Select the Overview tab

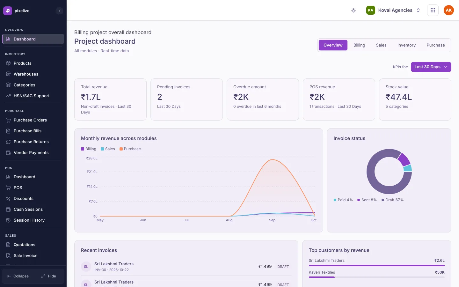pyautogui.click(x=333, y=45)
